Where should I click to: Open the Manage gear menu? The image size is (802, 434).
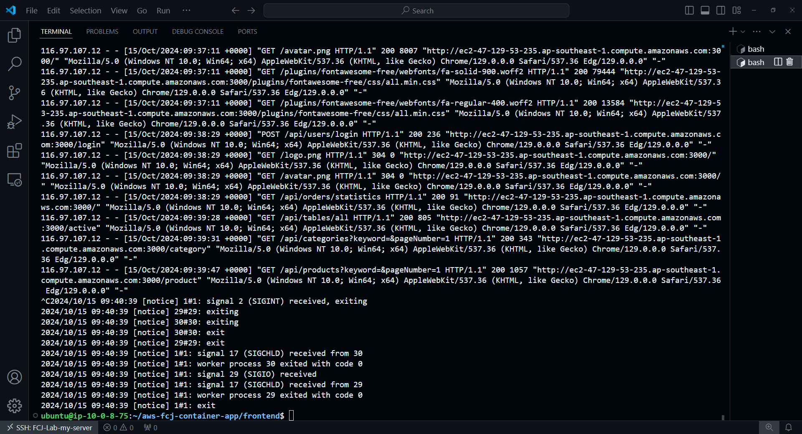(x=14, y=406)
